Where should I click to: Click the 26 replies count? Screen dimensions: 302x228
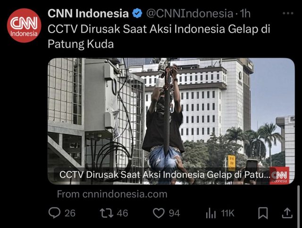[x=70, y=213]
